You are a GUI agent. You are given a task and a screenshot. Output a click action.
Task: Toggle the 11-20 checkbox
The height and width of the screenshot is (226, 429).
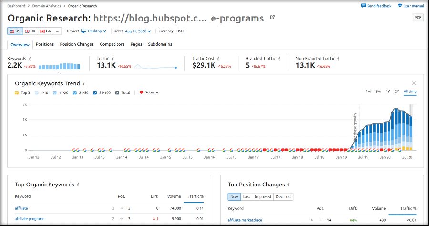(x=55, y=93)
